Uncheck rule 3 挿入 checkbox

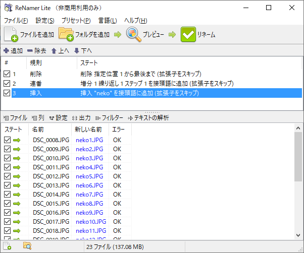(7, 93)
